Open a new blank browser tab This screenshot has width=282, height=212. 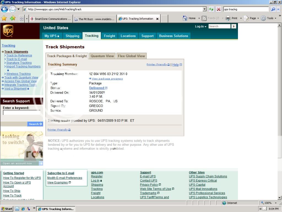[164, 19]
